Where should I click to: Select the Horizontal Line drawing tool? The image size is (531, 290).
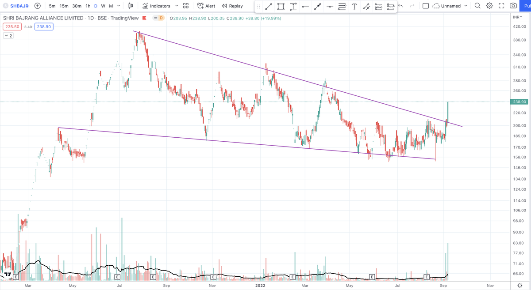point(305,6)
